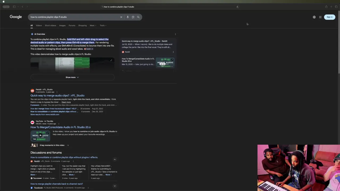Open options for Reddit source card
This screenshot has width=340, height=191.
pyautogui.click(x=173, y=52)
